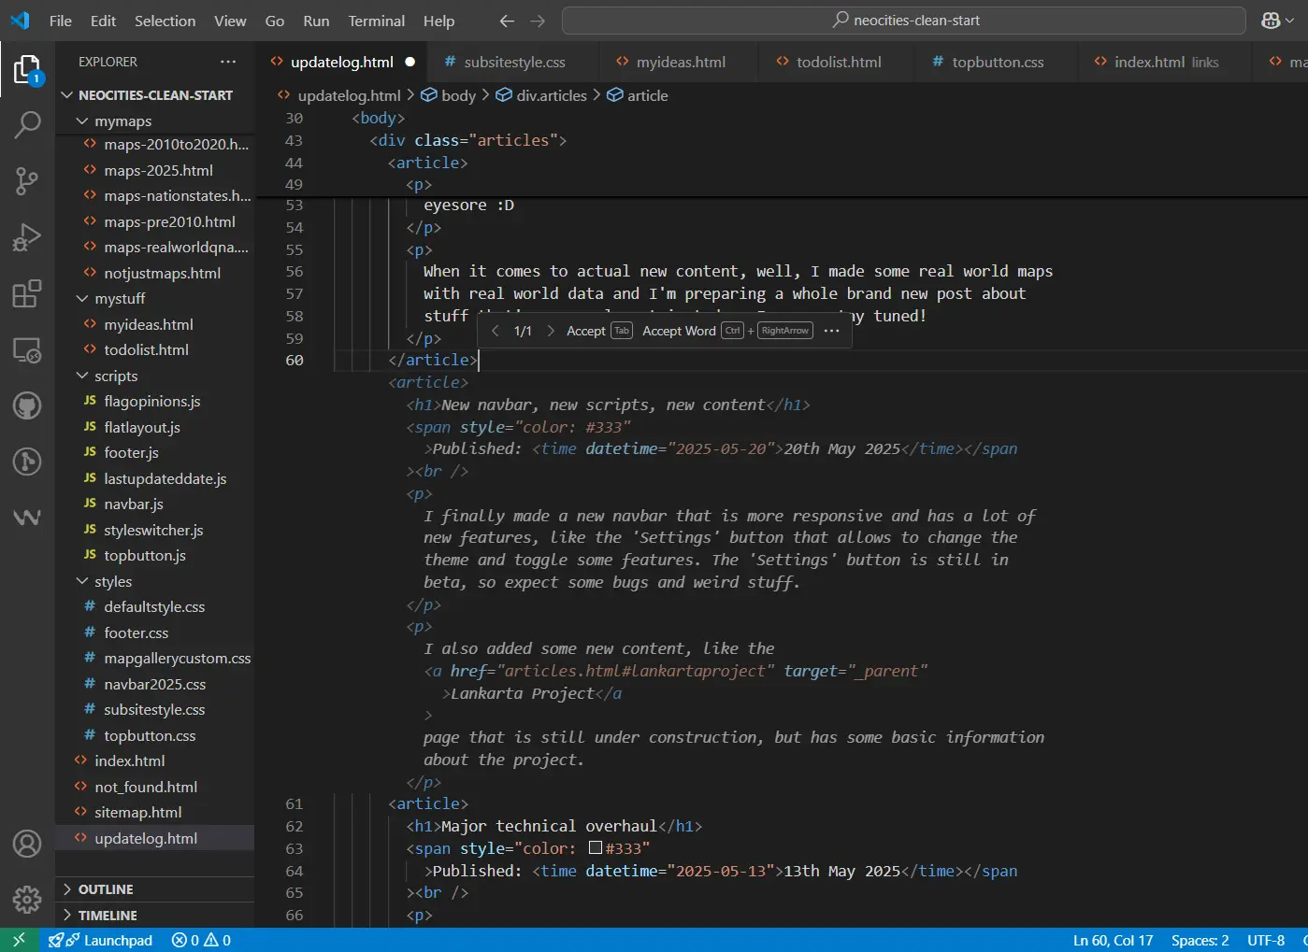Open the Copilot chat icon in title bar
Image resolution: width=1308 pixels, height=952 pixels.
1272,21
